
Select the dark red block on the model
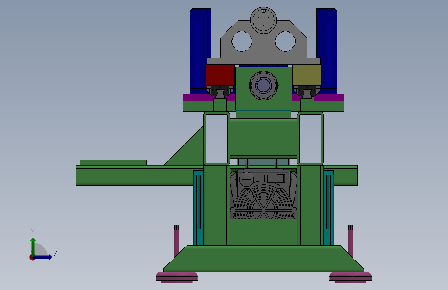[220, 75]
